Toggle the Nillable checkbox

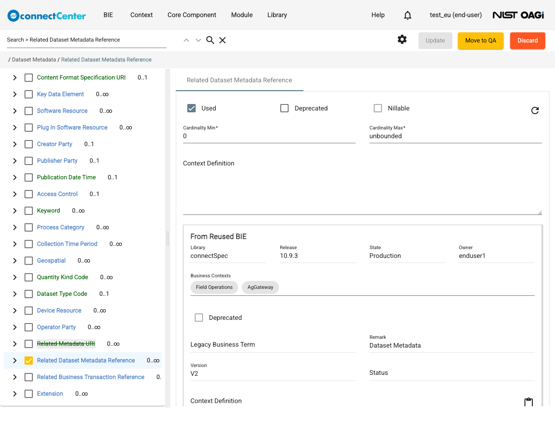pyautogui.click(x=378, y=108)
